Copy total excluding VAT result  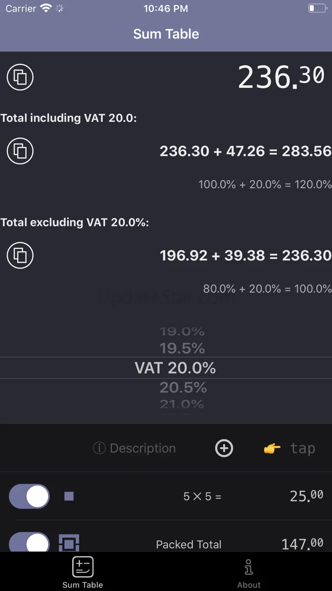click(x=20, y=255)
